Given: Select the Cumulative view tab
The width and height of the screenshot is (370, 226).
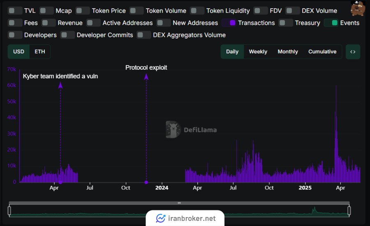Looking at the screenshot, I should click(x=322, y=52).
